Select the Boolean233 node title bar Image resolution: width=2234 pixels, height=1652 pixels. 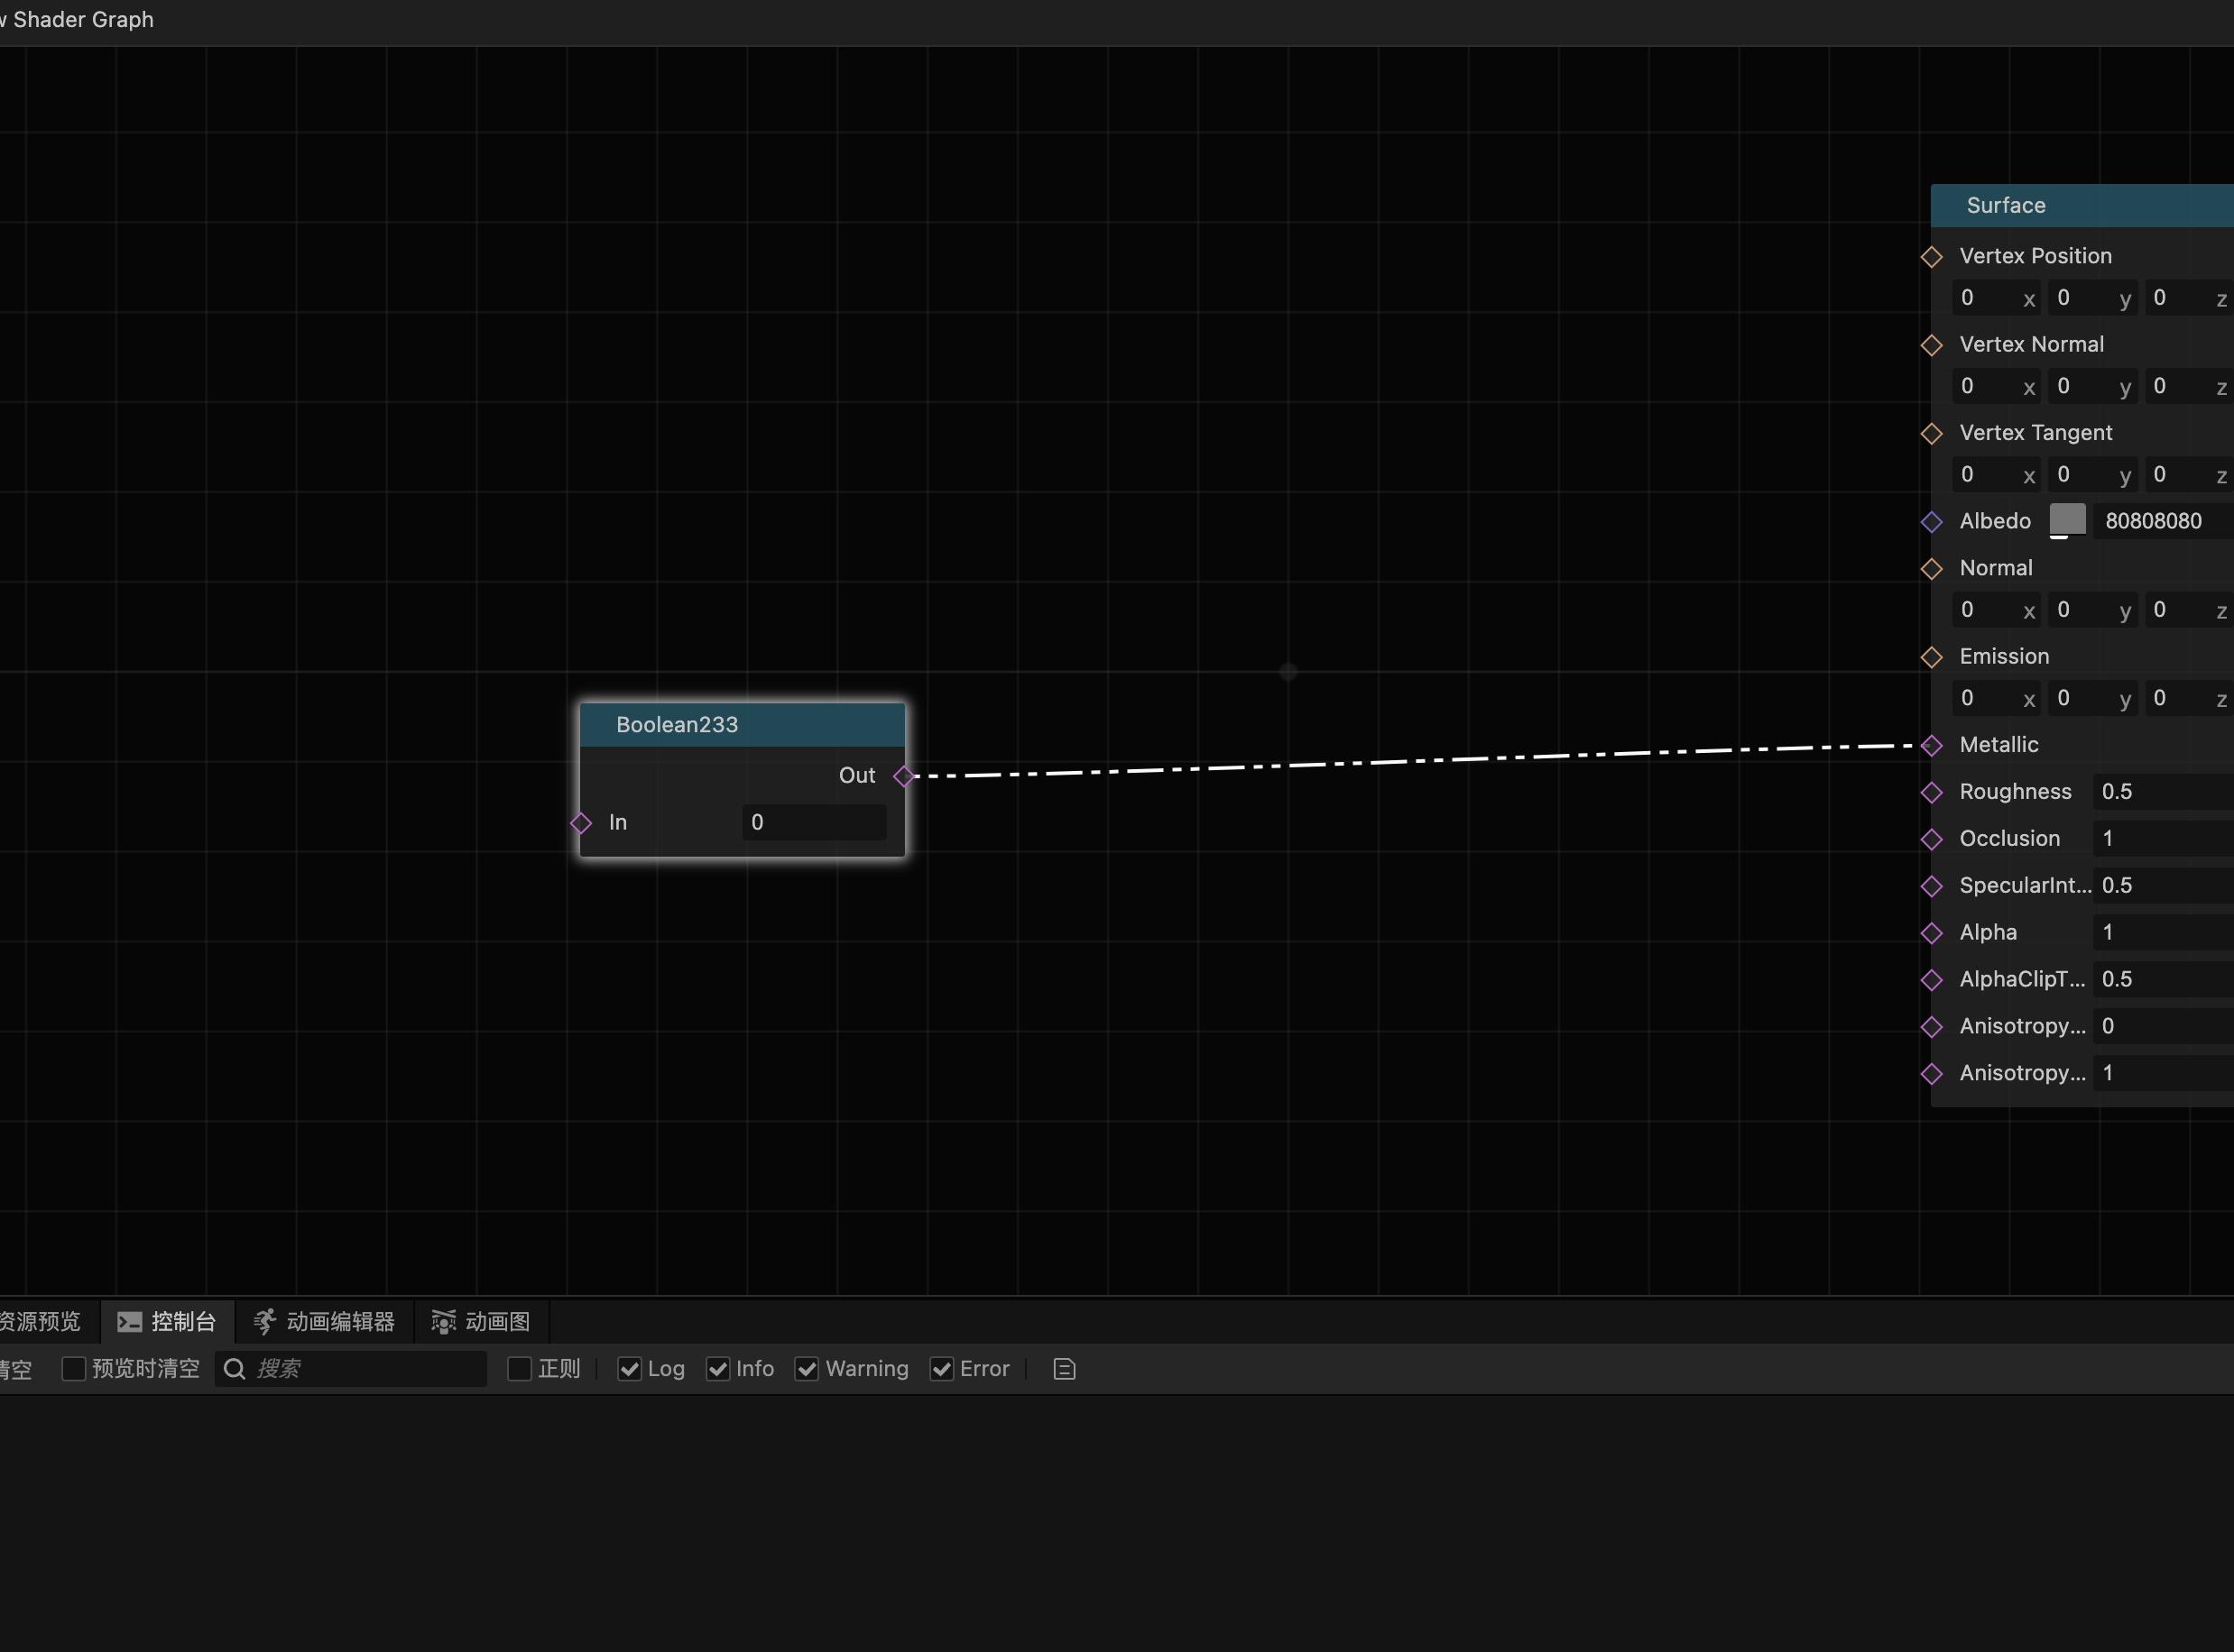742,725
